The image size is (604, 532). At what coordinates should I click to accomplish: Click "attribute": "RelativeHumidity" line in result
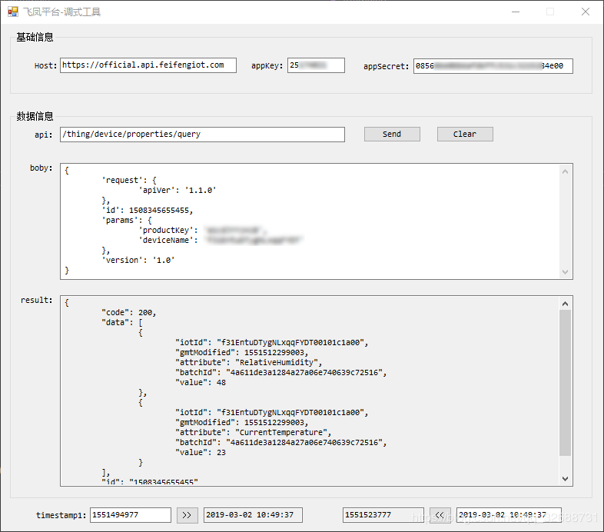click(248, 362)
